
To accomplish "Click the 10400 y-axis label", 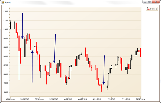I will (5, 56).
